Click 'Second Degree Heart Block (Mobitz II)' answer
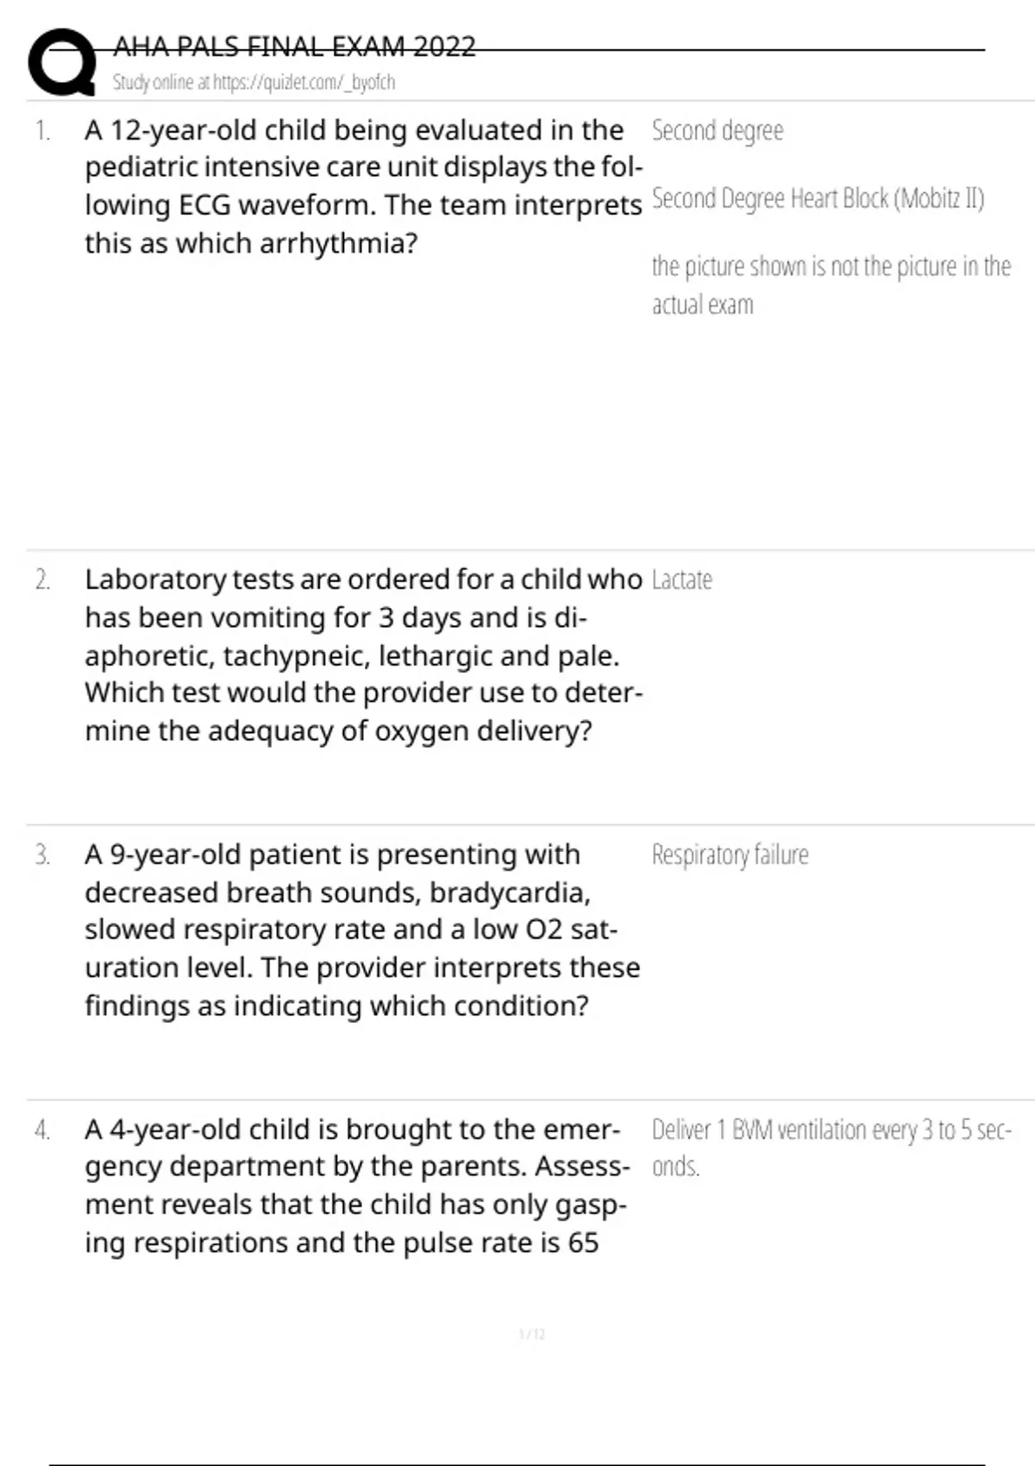Screen dimensions: 1035x1466 [x=818, y=199]
